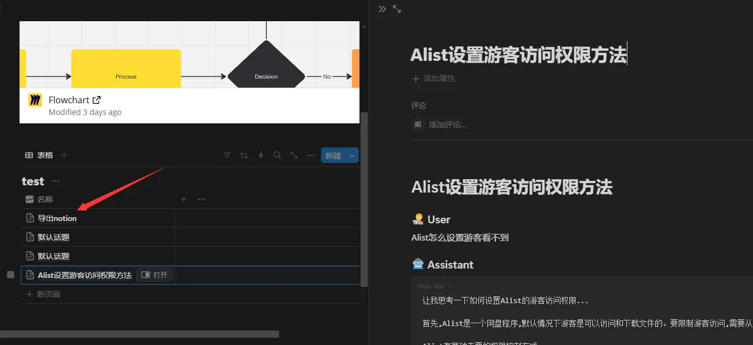Click the user avatar next to 添加评论
This screenshot has width=753, height=345.
point(418,124)
